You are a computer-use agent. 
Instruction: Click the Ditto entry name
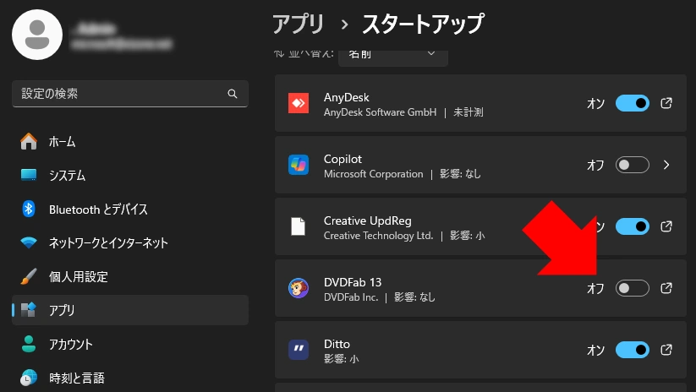click(x=337, y=344)
